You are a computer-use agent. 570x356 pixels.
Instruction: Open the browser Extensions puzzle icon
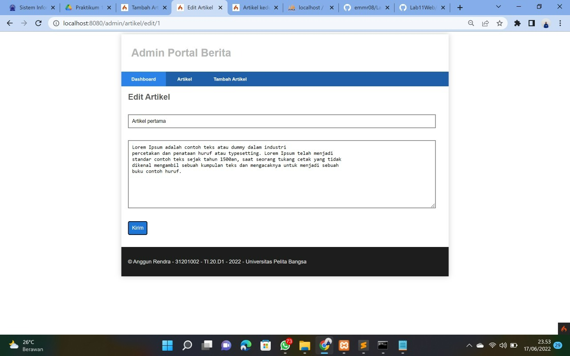[517, 23]
